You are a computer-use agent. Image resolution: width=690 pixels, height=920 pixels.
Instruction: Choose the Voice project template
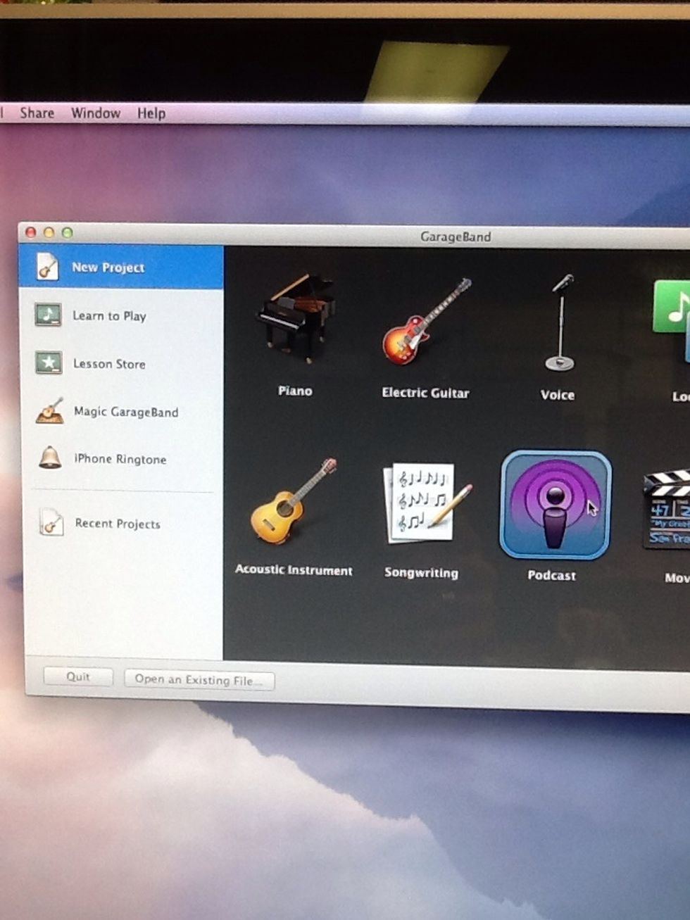556,324
